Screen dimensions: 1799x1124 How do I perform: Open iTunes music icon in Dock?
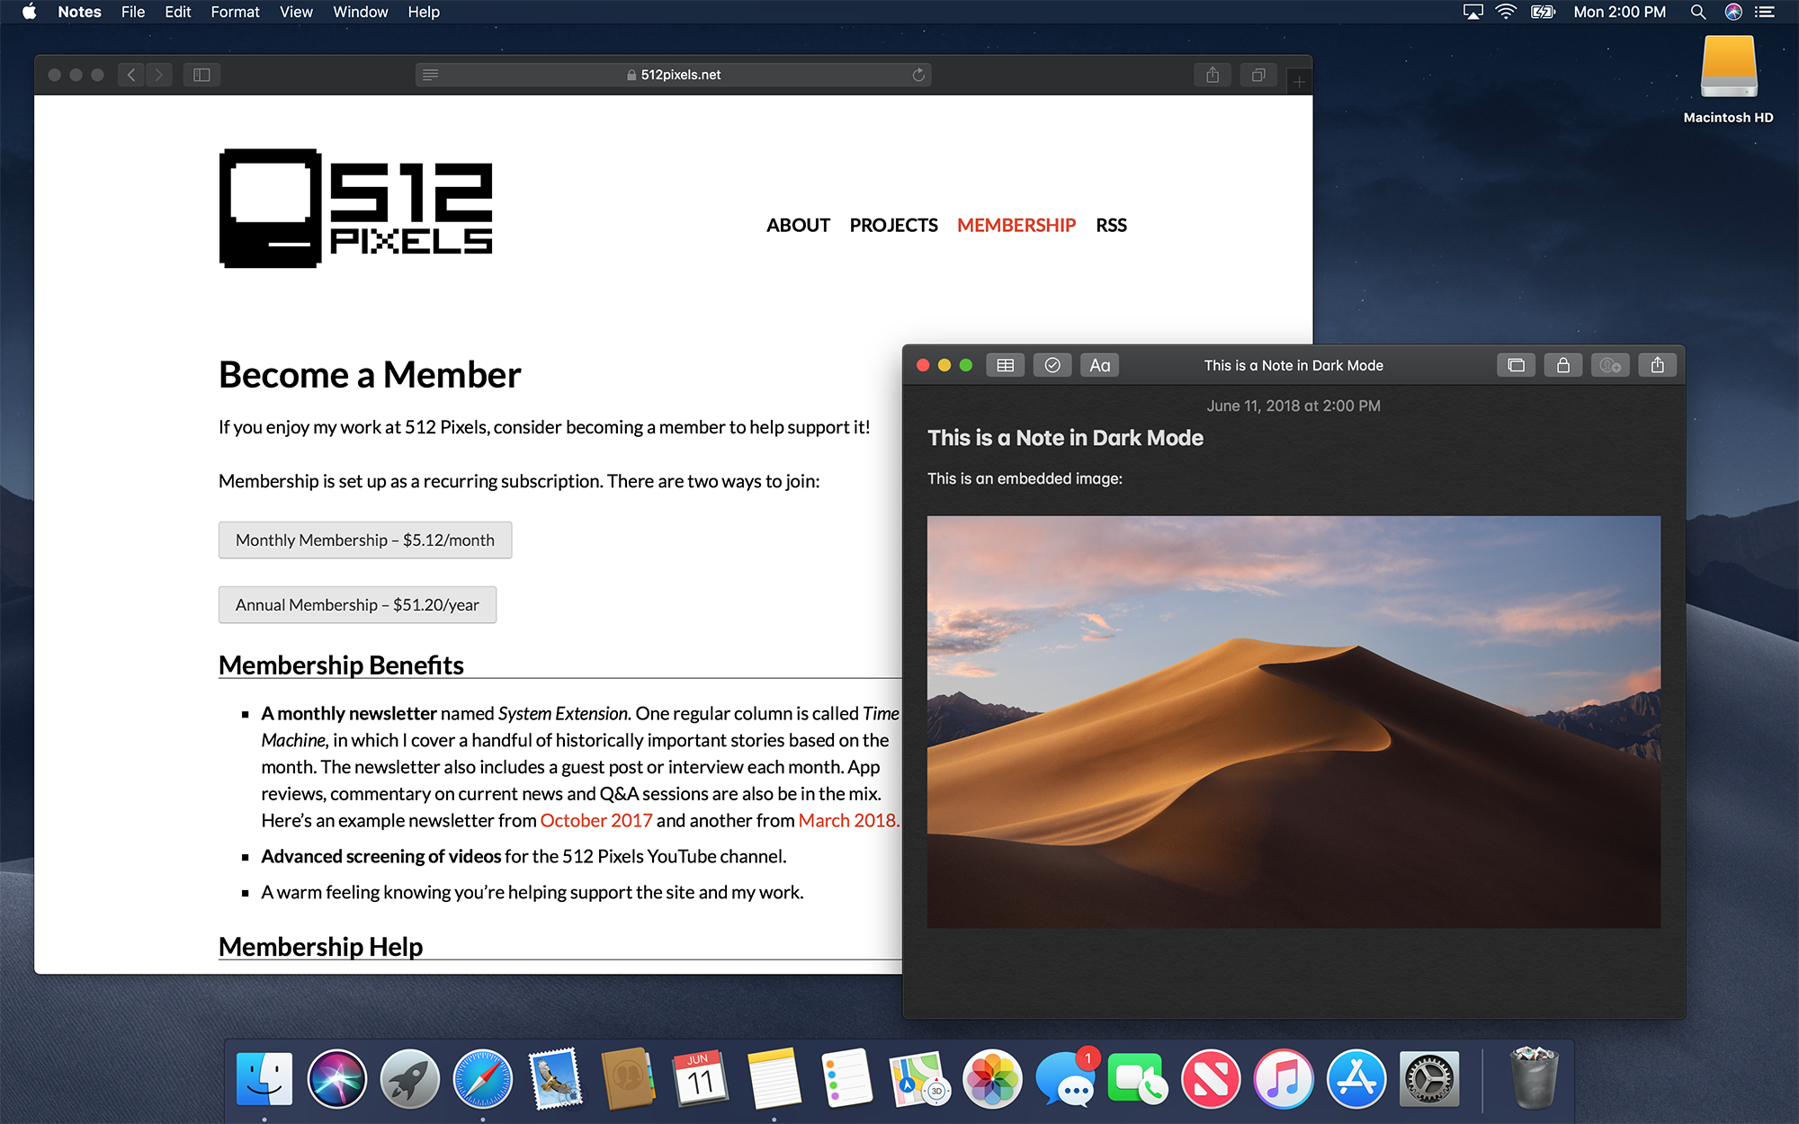click(1284, 1078)
